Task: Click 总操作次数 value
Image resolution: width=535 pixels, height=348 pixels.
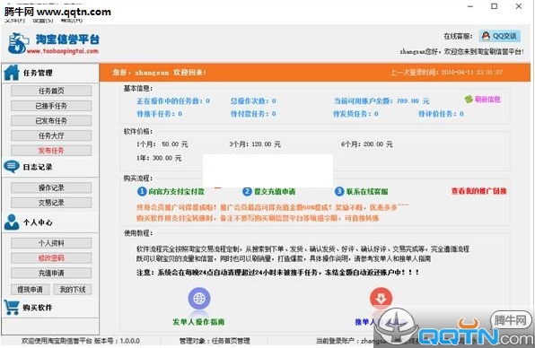Action: point(253,100)
